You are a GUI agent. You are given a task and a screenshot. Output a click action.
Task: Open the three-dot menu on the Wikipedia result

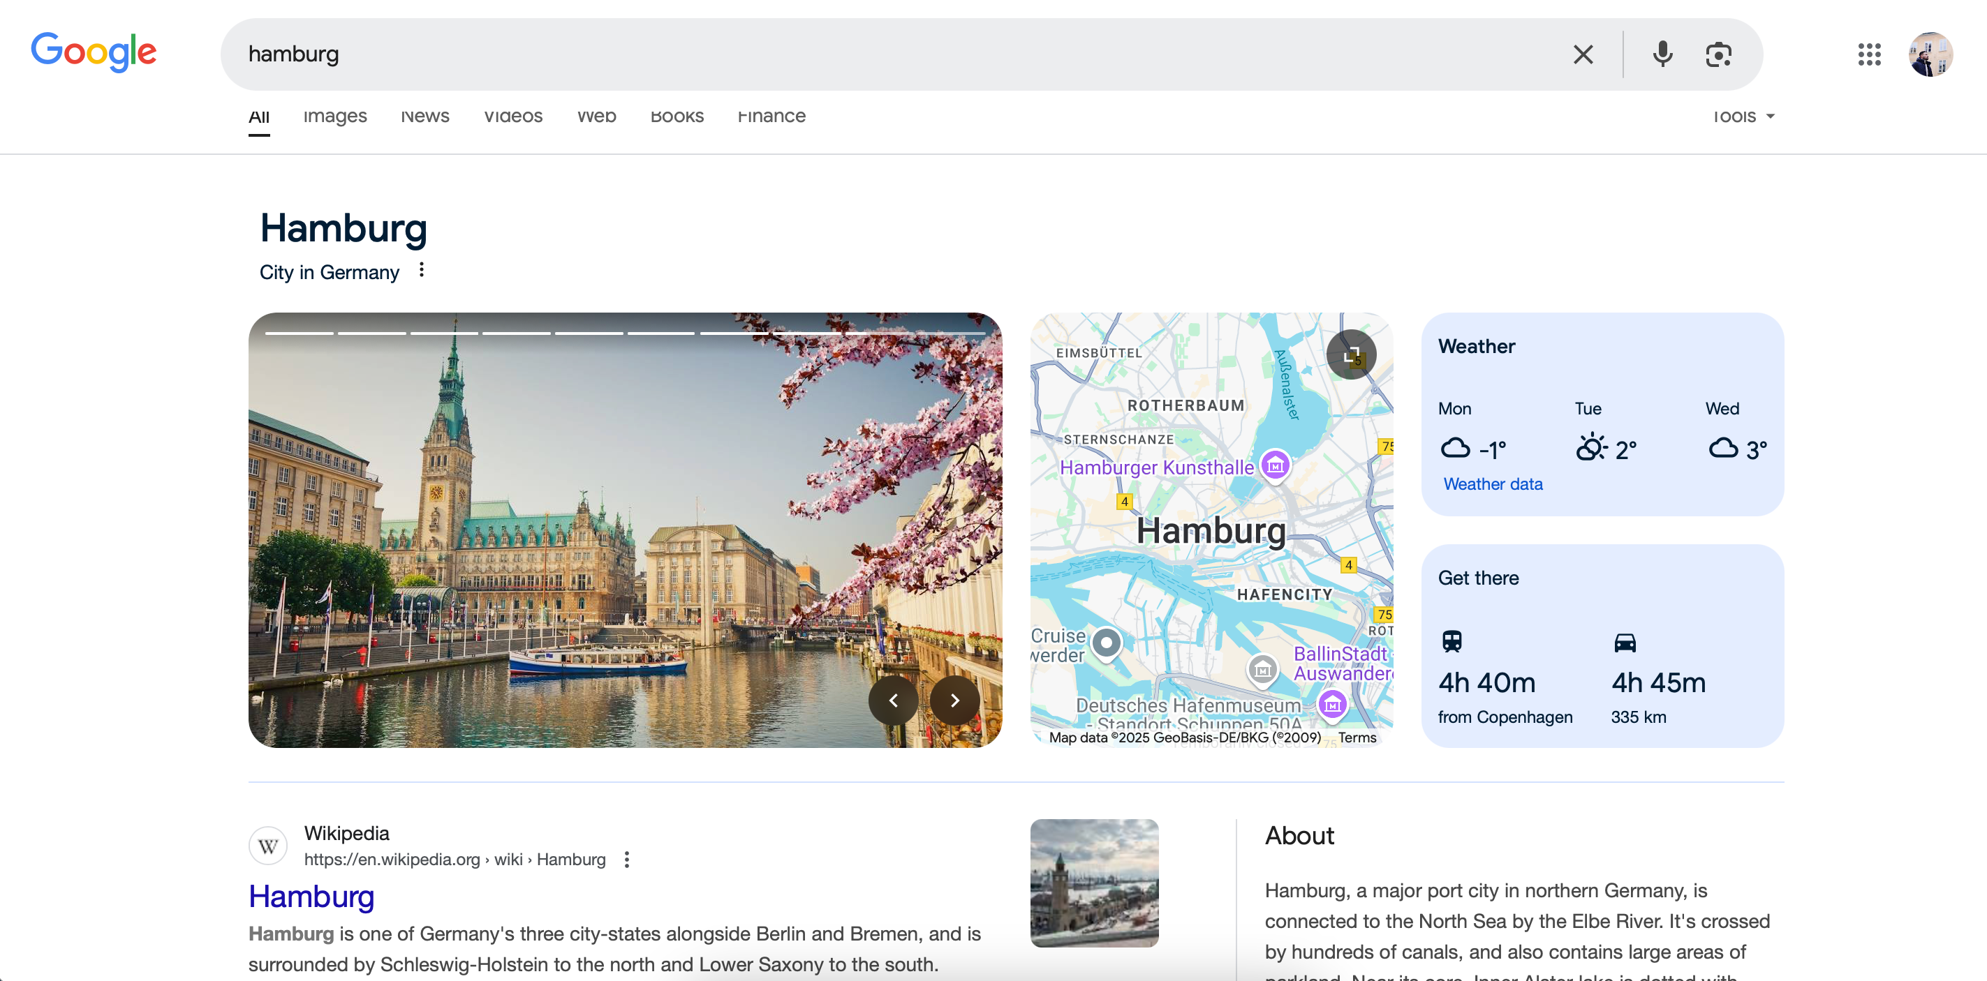click(x=626, y=859)
